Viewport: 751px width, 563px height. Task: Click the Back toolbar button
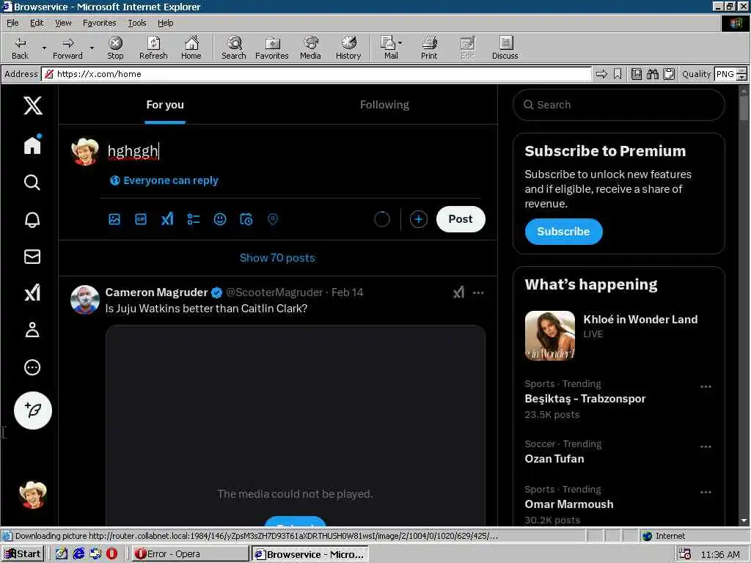(20, 48)
